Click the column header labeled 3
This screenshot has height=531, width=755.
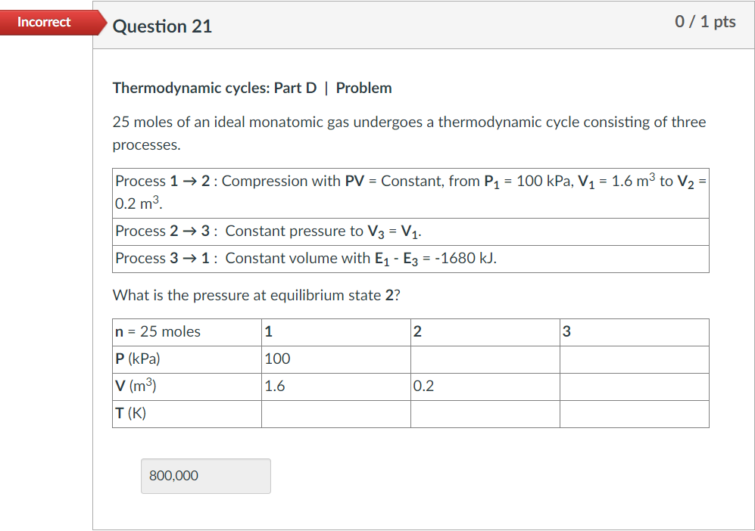[x=634, y=331]
